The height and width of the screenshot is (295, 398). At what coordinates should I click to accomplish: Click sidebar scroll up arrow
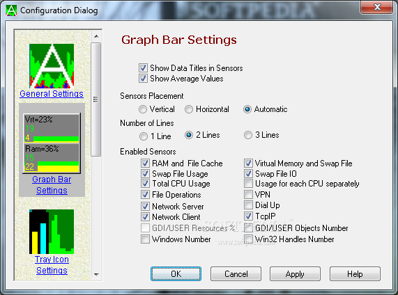click(x=96, y=36)
